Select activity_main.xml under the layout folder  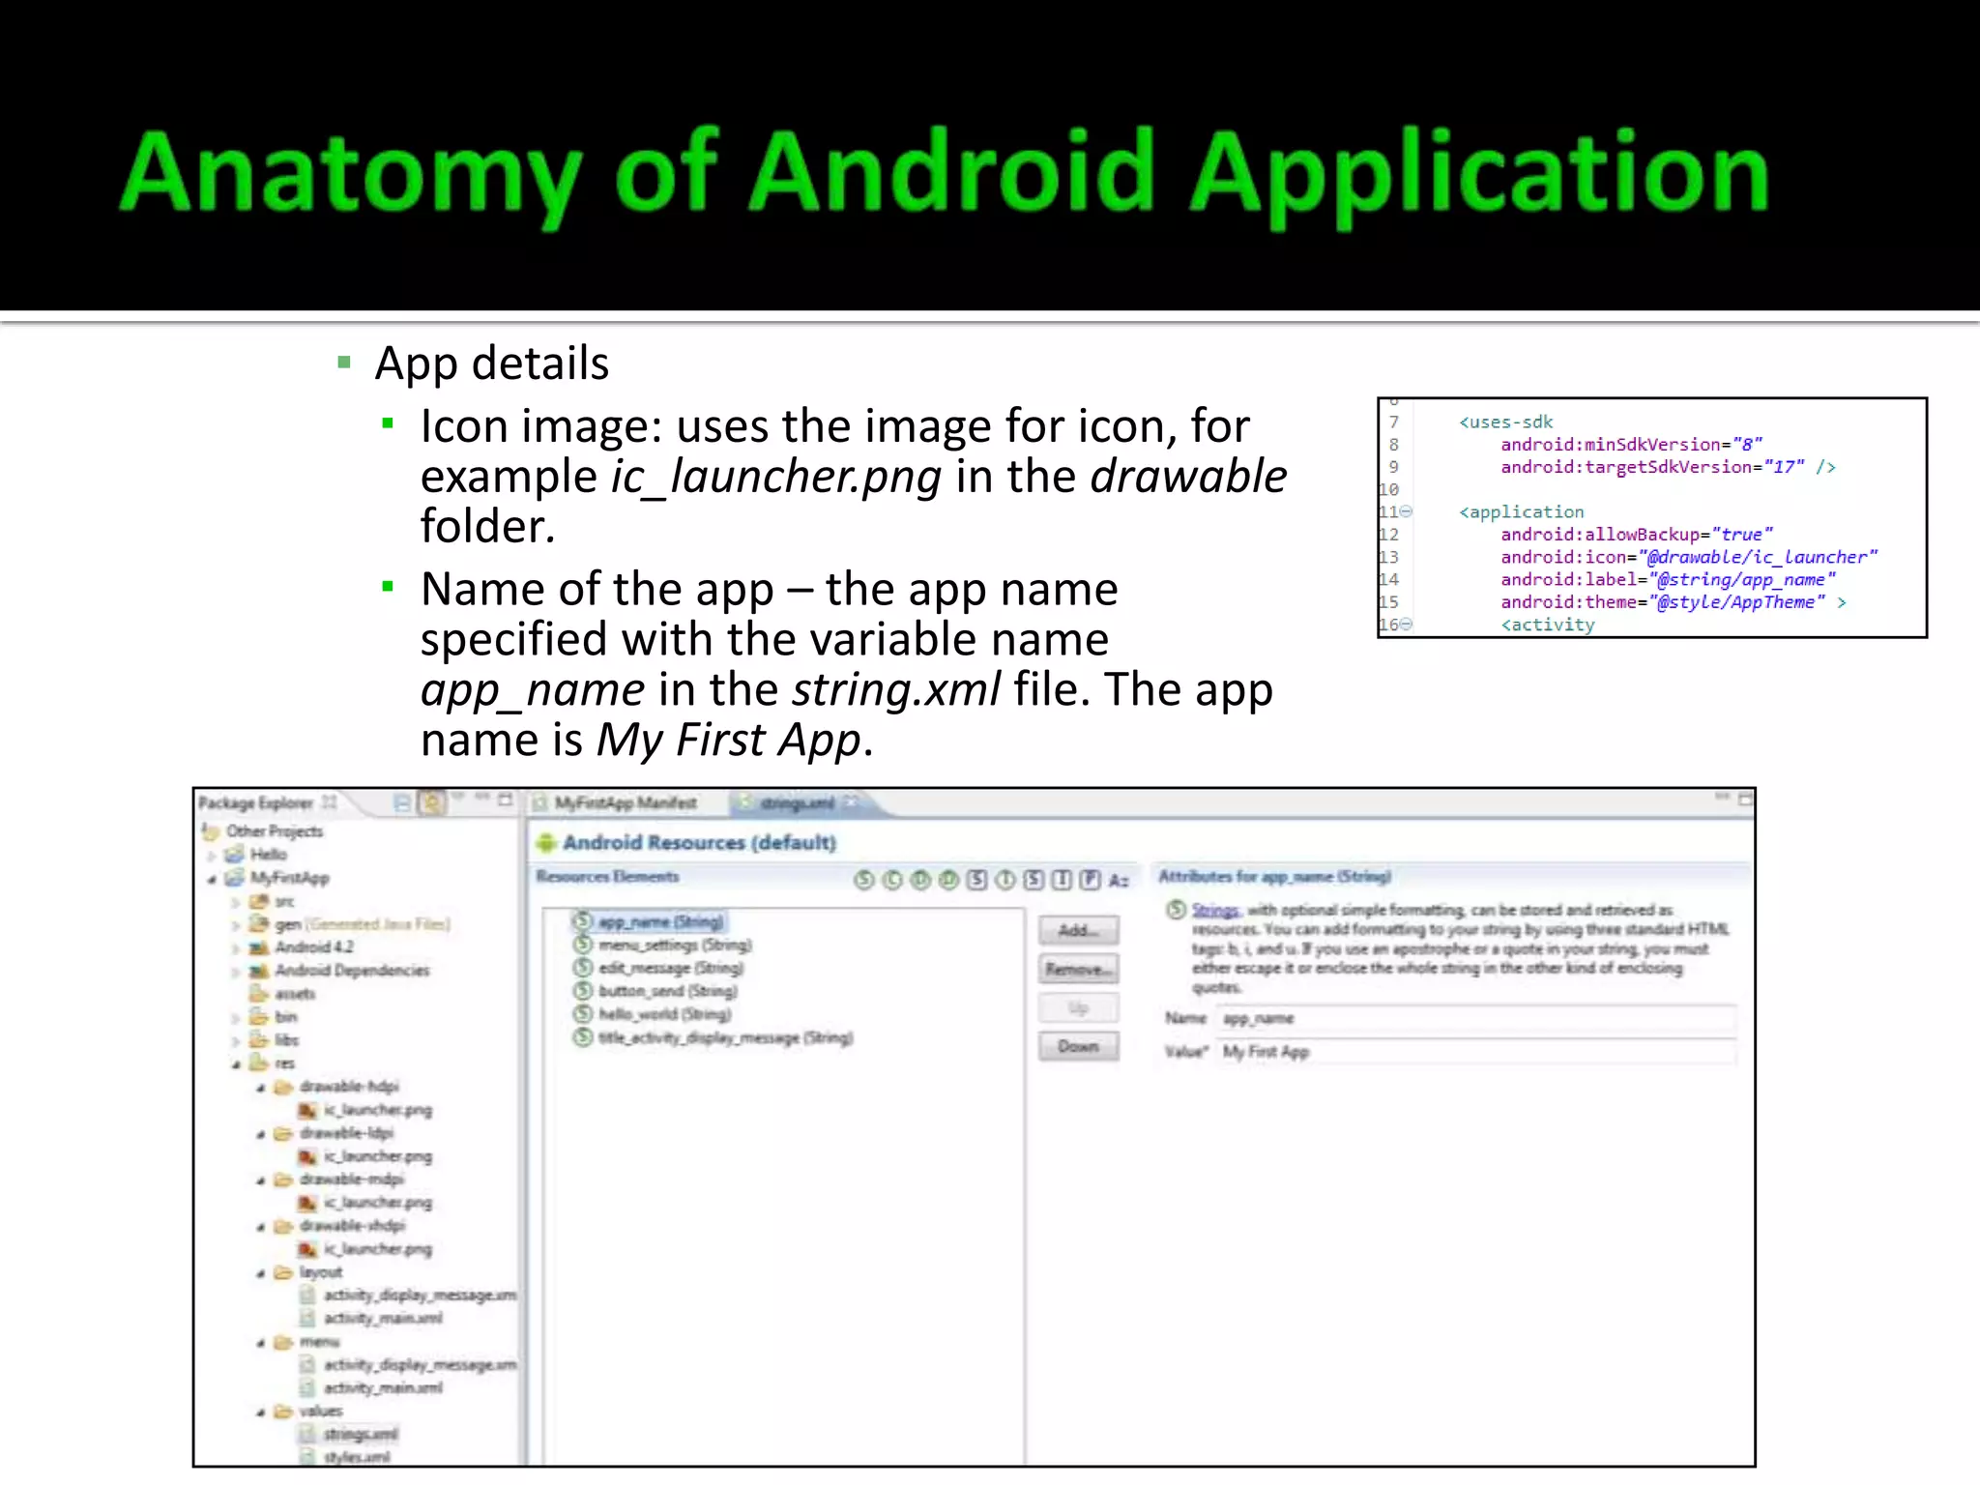pos(383,1320)
